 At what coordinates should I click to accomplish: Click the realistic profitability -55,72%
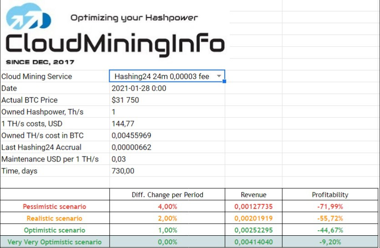coord(330,218)
